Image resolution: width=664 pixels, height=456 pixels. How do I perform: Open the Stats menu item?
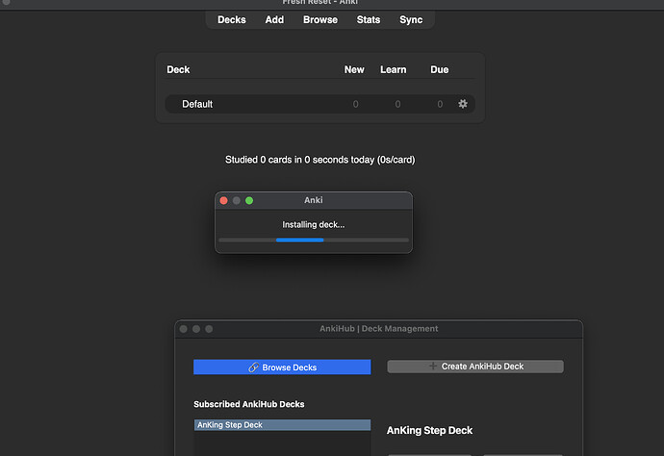(369, 20)
